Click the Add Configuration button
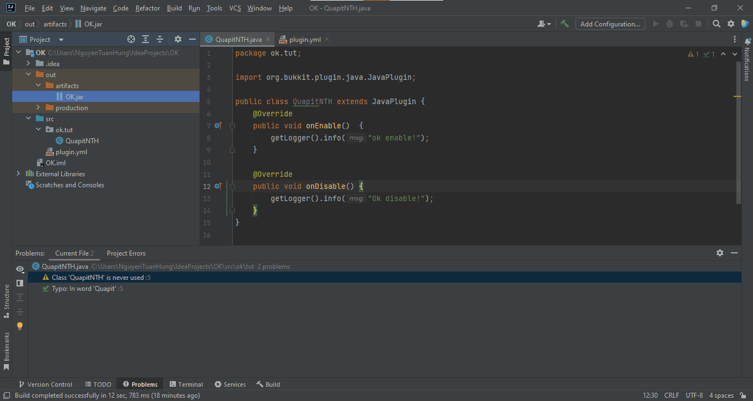The height and width of the screenshot is (401, 753). pos(610,24)
